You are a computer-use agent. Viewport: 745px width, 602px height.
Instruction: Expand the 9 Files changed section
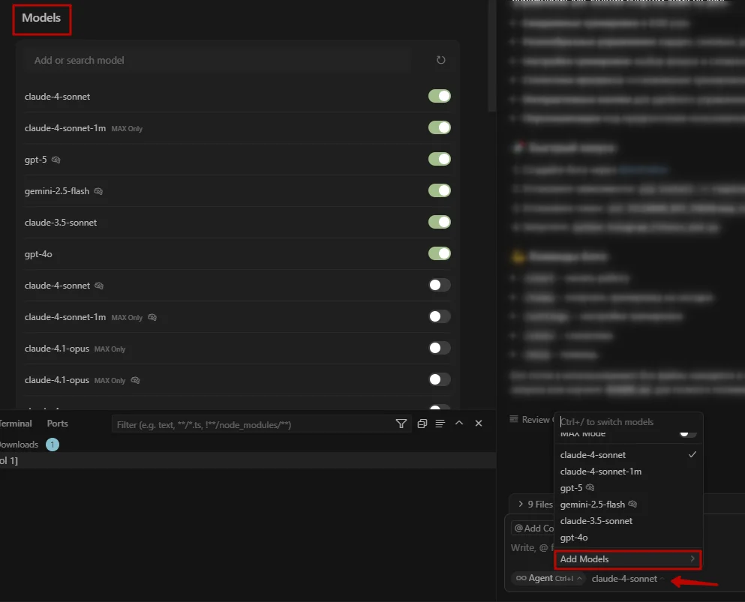531,505
